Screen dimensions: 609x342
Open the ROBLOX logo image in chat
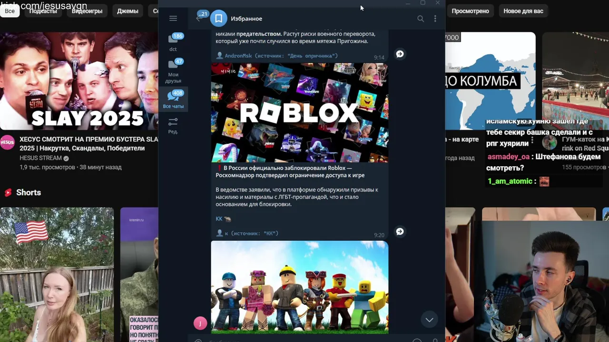(300, 113)
